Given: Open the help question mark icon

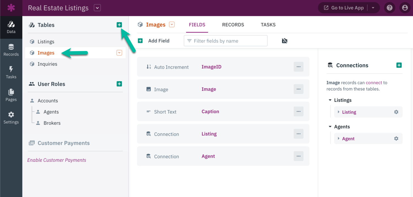Looking at the screenshot, I should (390, 8).
